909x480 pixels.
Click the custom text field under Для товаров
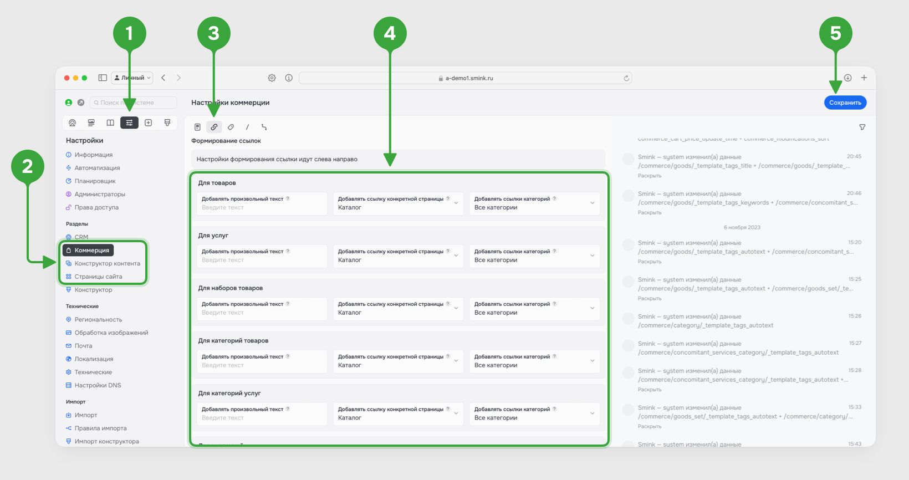point(262,207)
